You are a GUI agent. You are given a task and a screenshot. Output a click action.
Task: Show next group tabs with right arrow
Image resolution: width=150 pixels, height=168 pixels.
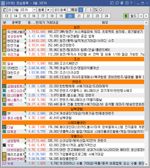click(x=146, y=16)
